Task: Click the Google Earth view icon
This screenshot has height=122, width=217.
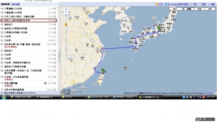Action: click(x=166, y=4)
